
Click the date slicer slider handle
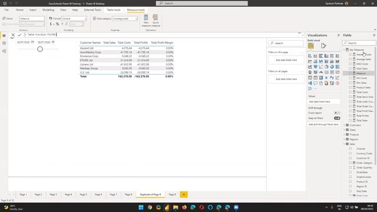pos(40,49)
